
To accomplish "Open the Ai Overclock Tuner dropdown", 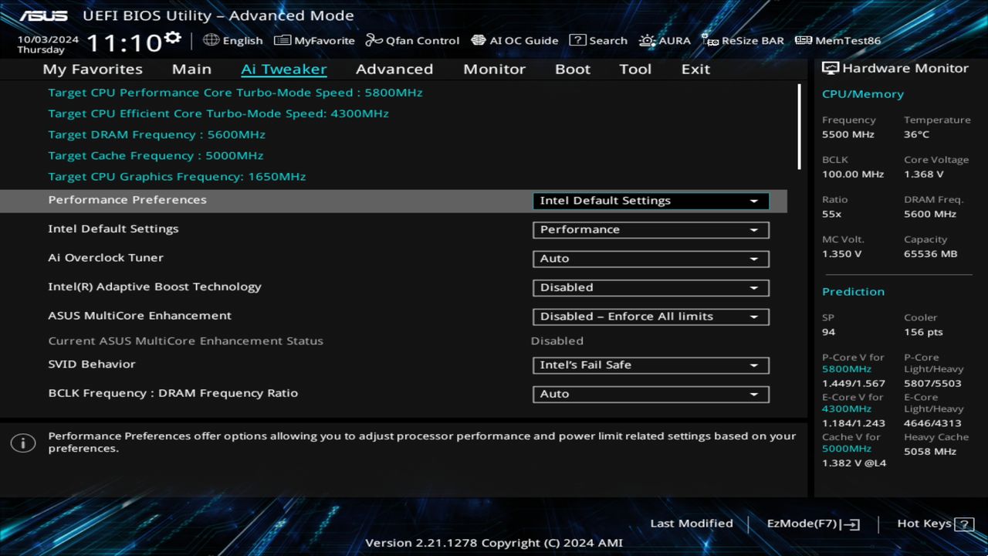I will click(650, 259).
